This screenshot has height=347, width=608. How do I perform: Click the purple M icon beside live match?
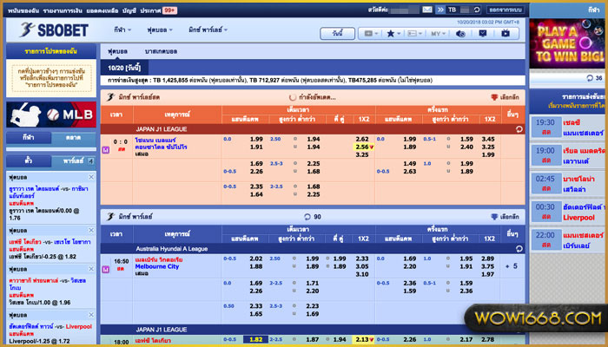[106, 149]
